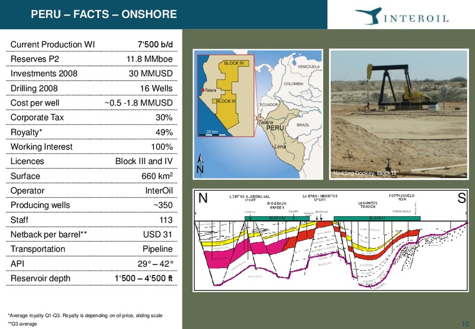The image size is (475, 329).
Task: Select the 'Block III and IV' value
Action: (x=144, y=162)
